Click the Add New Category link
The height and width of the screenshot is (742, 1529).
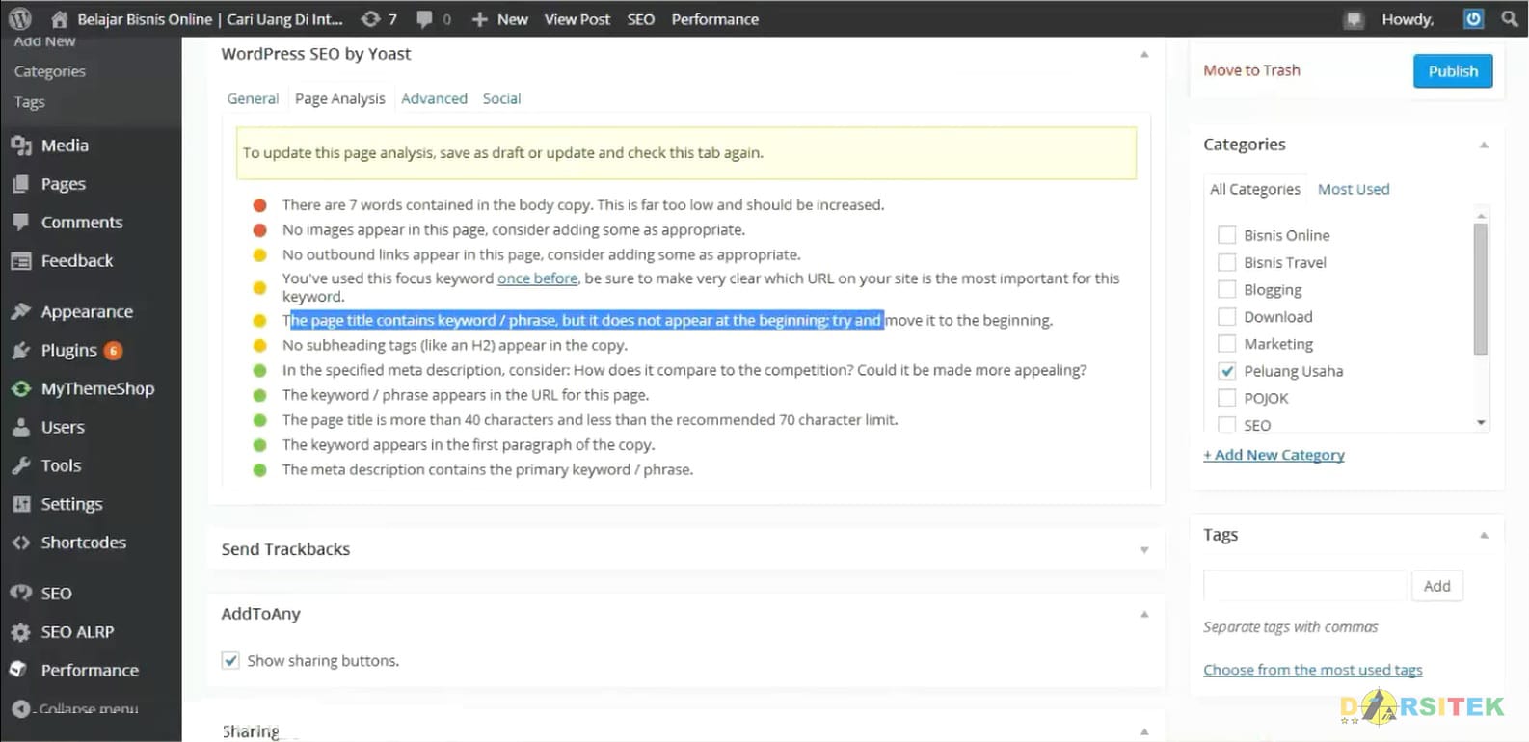[1274, 455]
